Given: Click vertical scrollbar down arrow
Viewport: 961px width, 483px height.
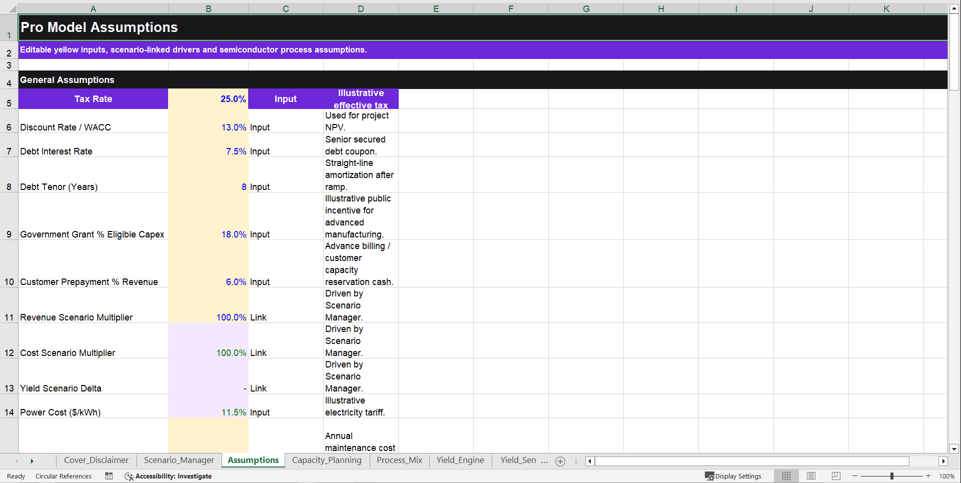Looking at the screenshot, I should (954, 448).
